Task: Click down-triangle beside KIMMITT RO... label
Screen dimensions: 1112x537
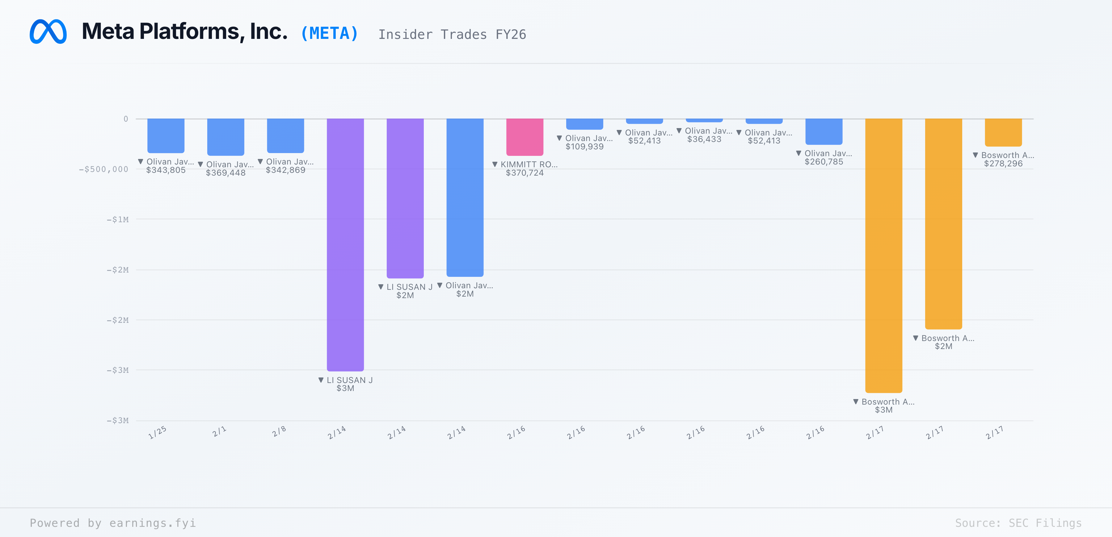Action: 495,164
